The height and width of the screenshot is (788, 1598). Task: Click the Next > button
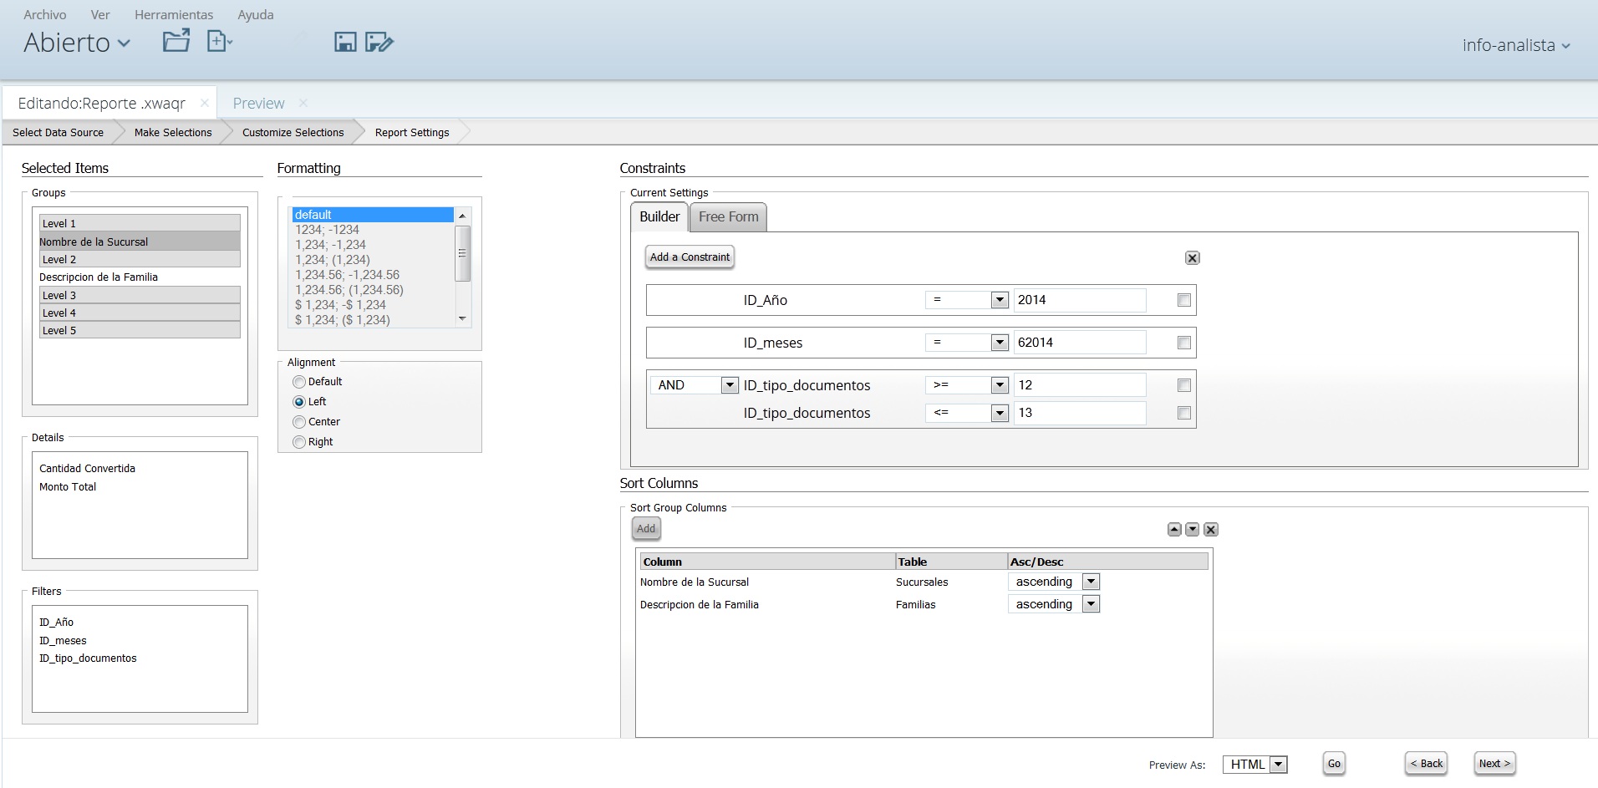[1494, 764]
